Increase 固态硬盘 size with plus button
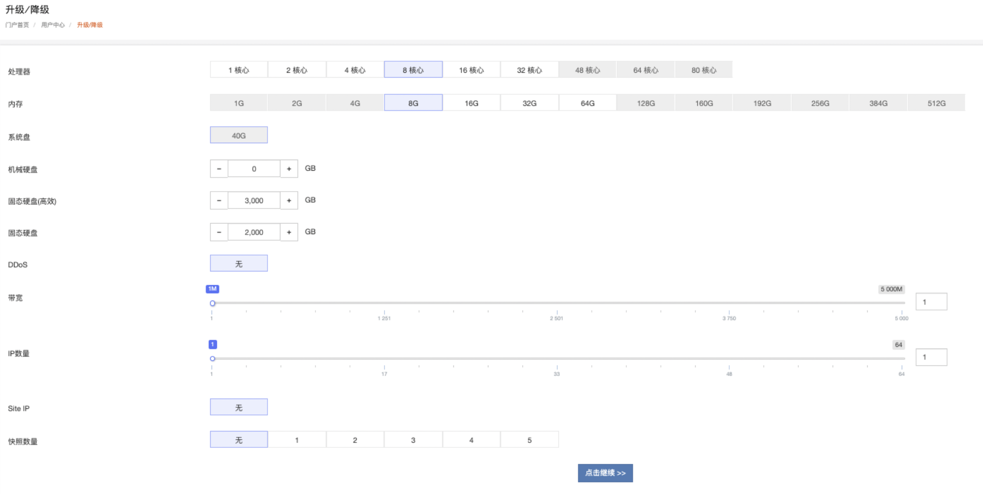 coord(289,232)
